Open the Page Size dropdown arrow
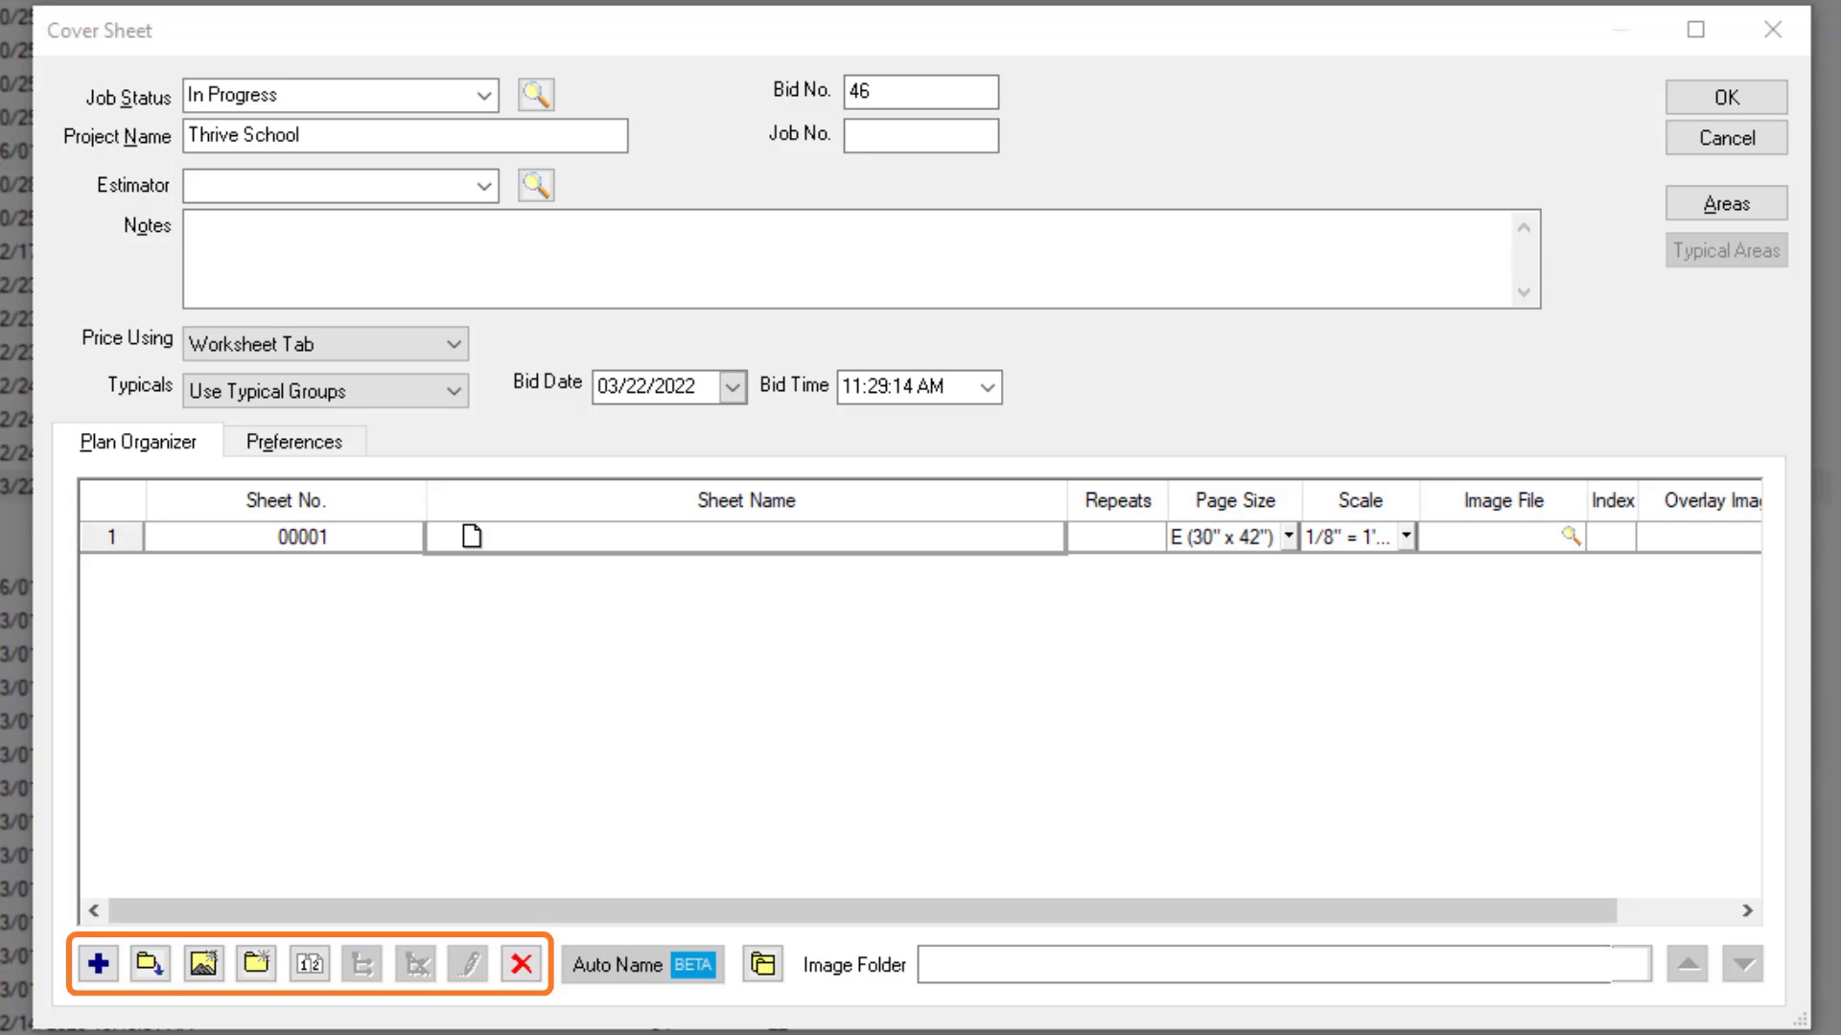1841x1035 pixels. pyautogui.click(x=1289, y=536)
